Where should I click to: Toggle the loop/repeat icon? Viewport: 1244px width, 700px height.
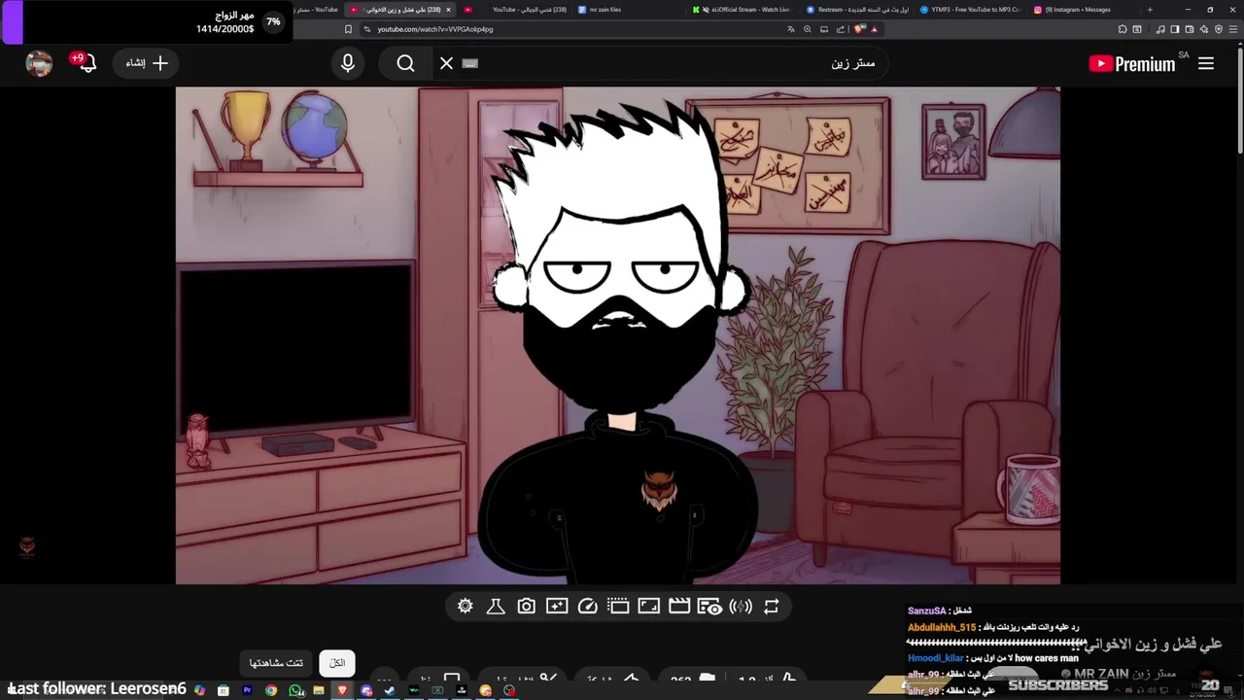pos(771,607)
